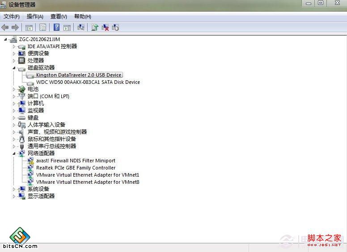
Task: Open the Properties toolbar icon
Action: pyautogui.click(x=43, y=27)
